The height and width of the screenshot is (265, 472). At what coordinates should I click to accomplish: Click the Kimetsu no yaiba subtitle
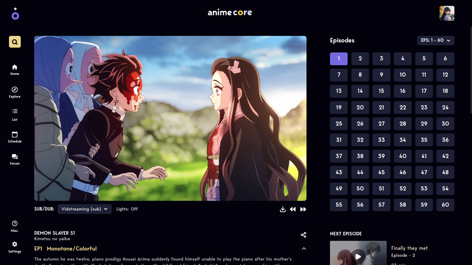(52, 239)
